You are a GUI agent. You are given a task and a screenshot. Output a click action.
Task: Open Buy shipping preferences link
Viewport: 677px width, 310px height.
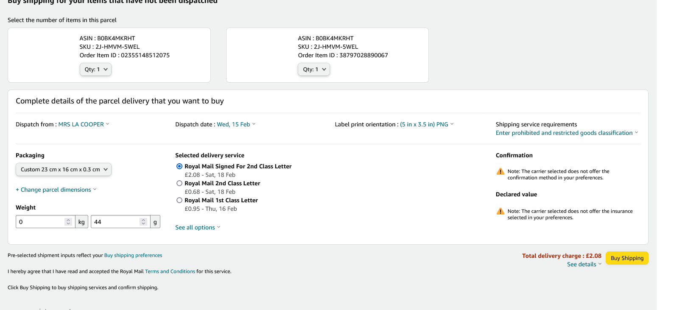tap(133, 255)
